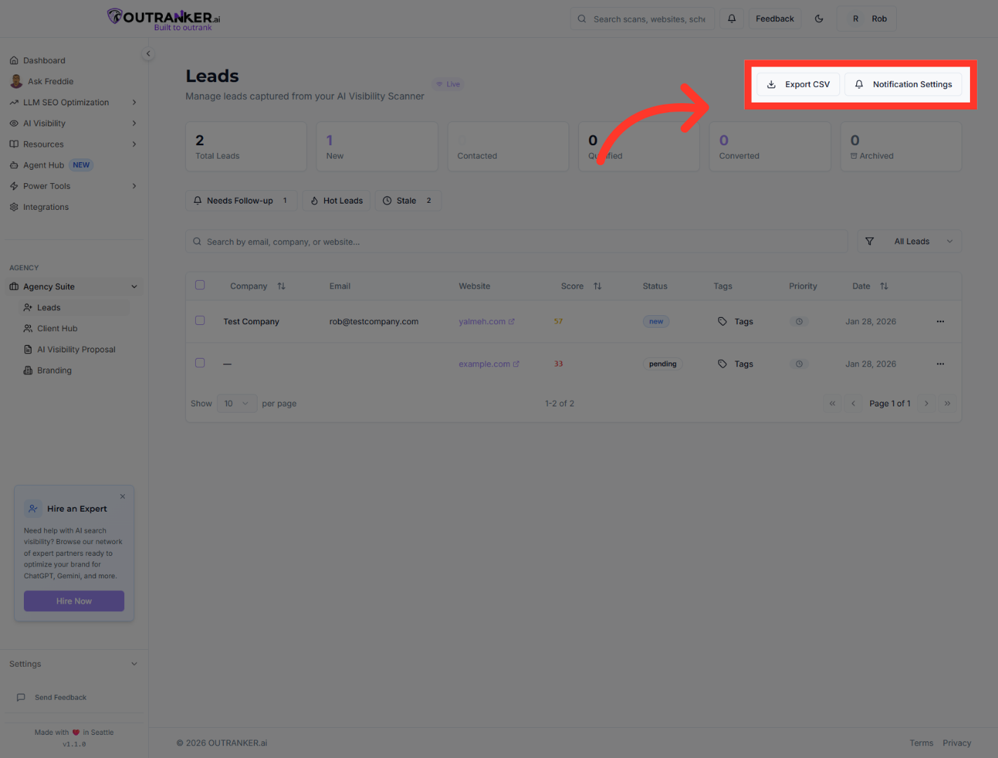Check the select-all checkbox in table header

coord(200,285)
